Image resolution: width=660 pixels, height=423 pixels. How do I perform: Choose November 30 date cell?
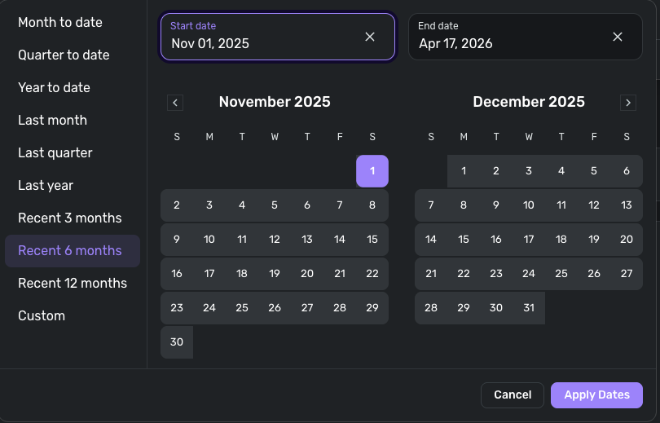[x=177, y=342]
